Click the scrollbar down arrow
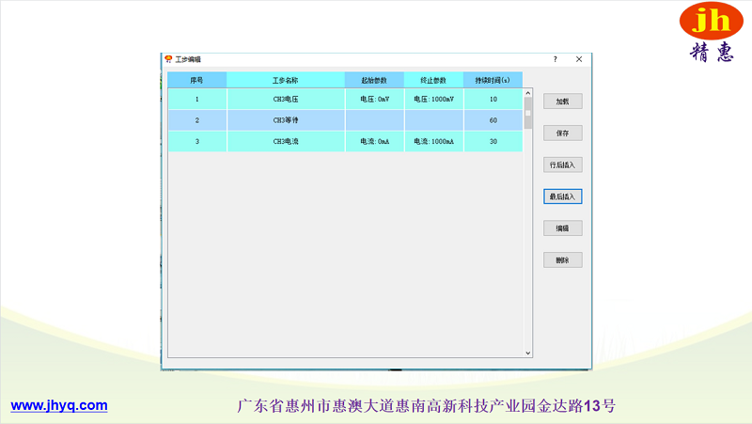 527,353
